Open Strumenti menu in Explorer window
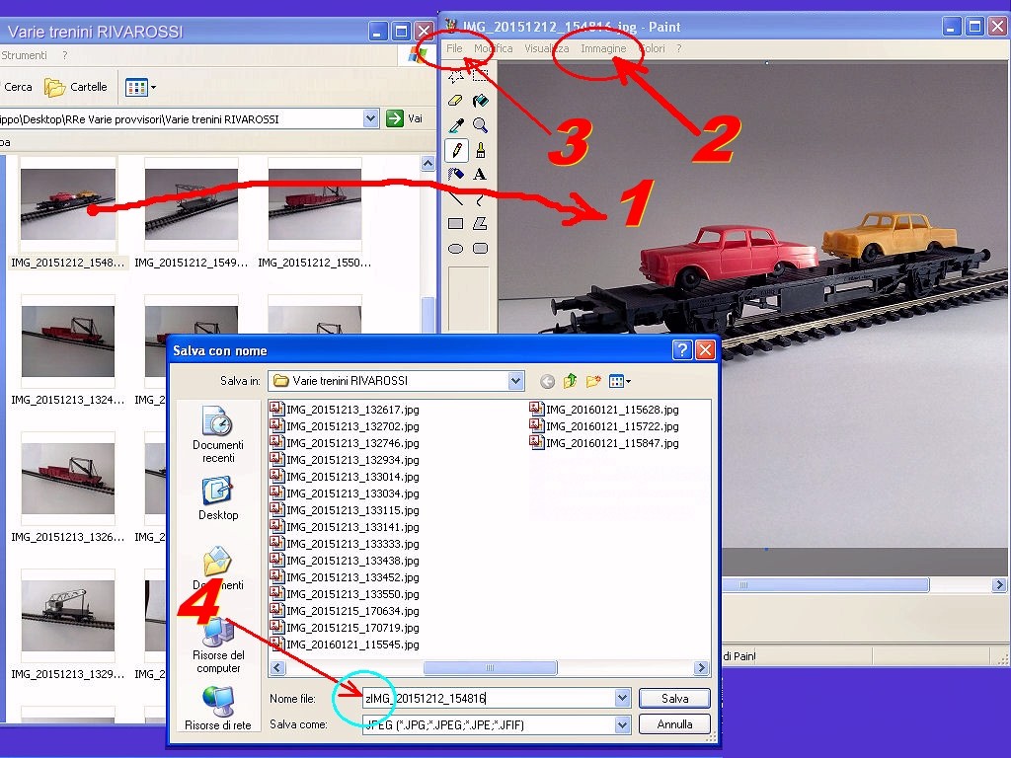This screenshot has width=1011, height=758. coord(24,55)
